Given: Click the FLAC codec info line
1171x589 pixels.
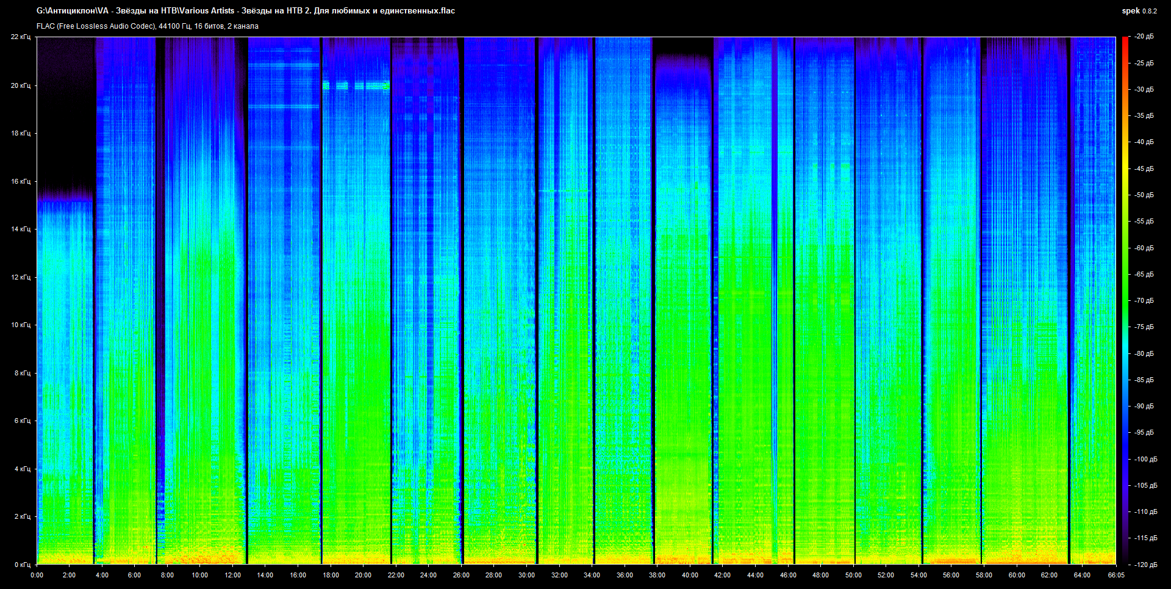Looking at the screenshot, I should tap(147, 26).
